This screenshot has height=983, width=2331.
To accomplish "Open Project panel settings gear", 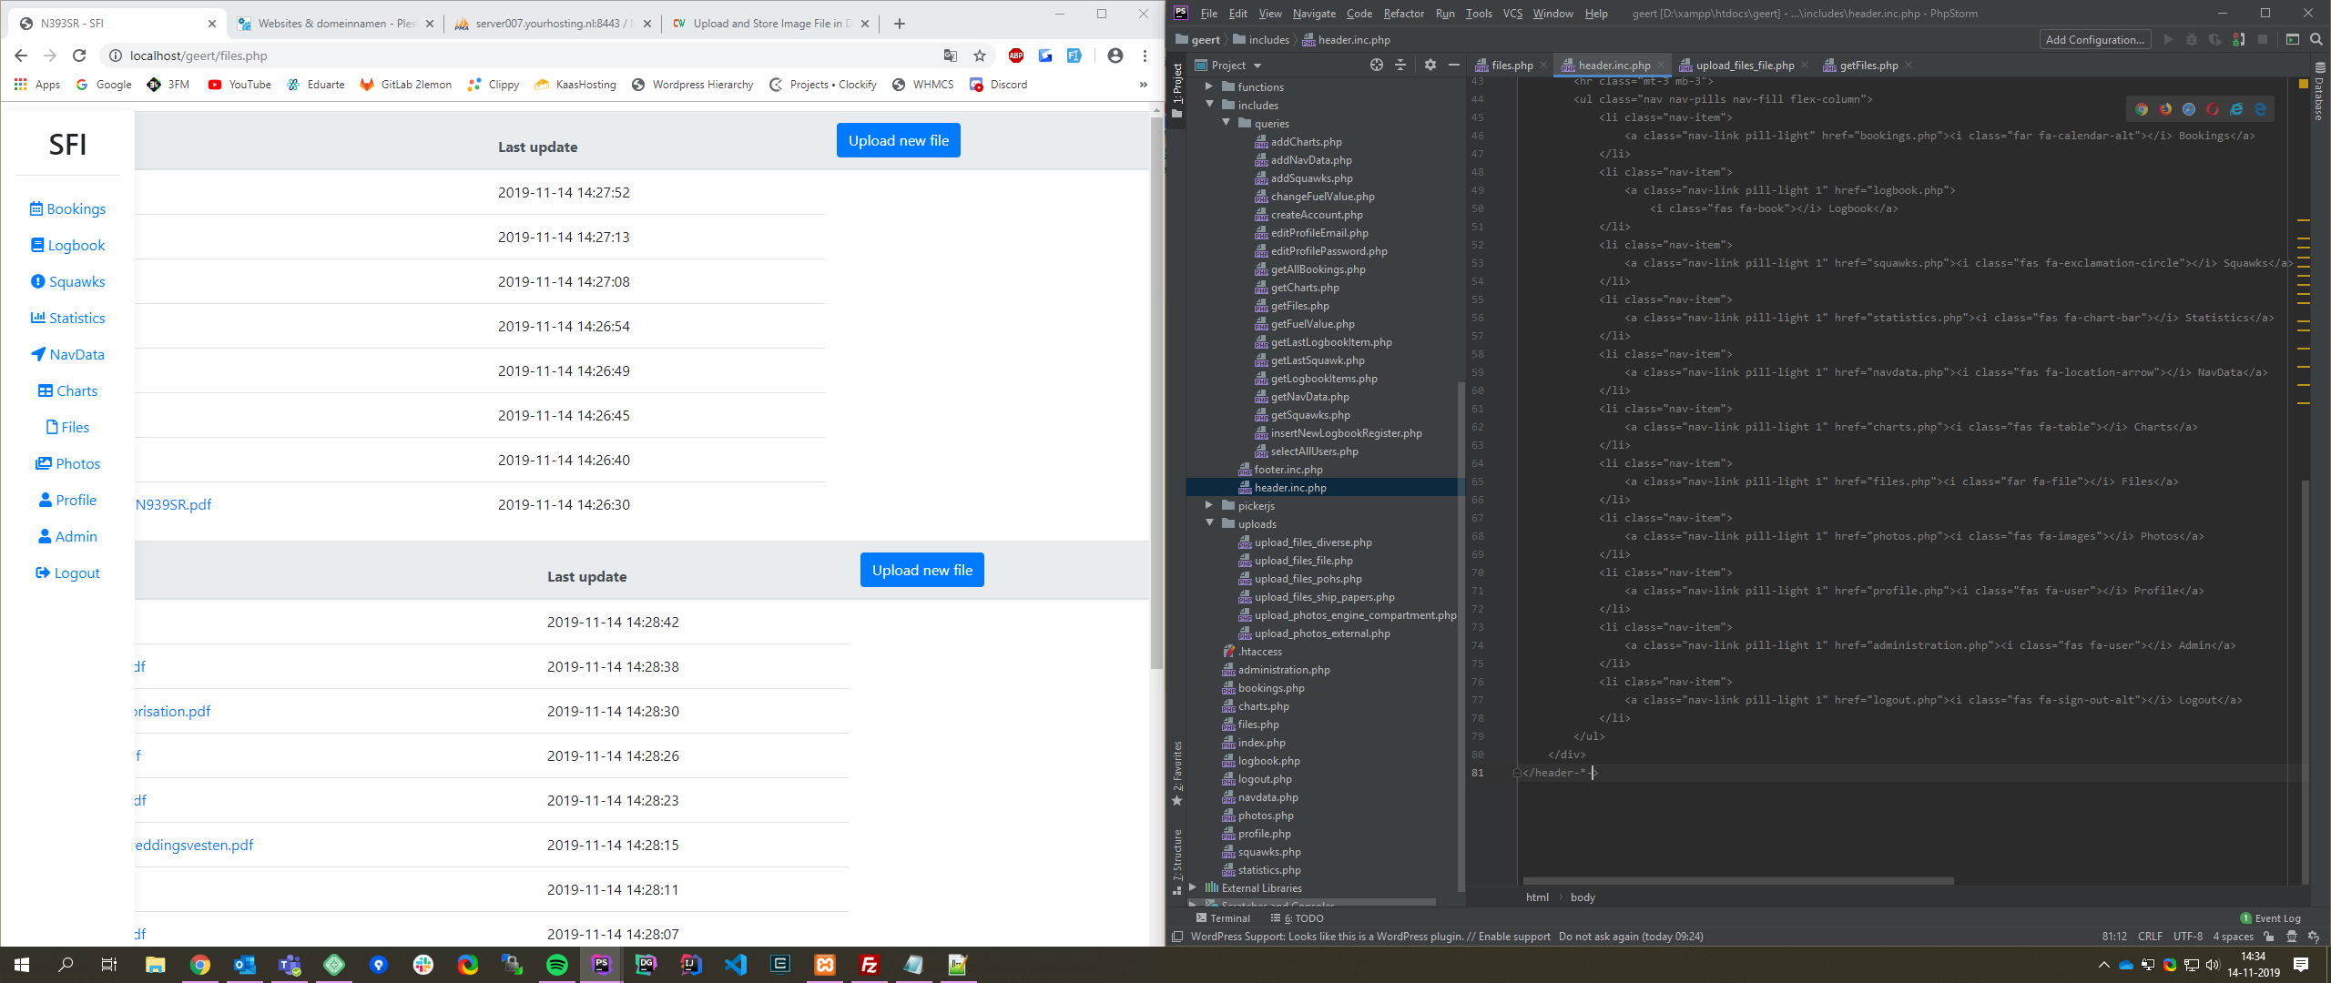I will click(x=1430, y=65).
